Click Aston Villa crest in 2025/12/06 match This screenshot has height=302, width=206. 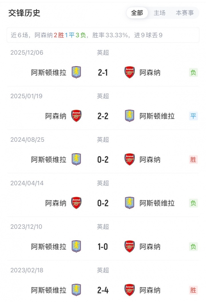(76, 72)
